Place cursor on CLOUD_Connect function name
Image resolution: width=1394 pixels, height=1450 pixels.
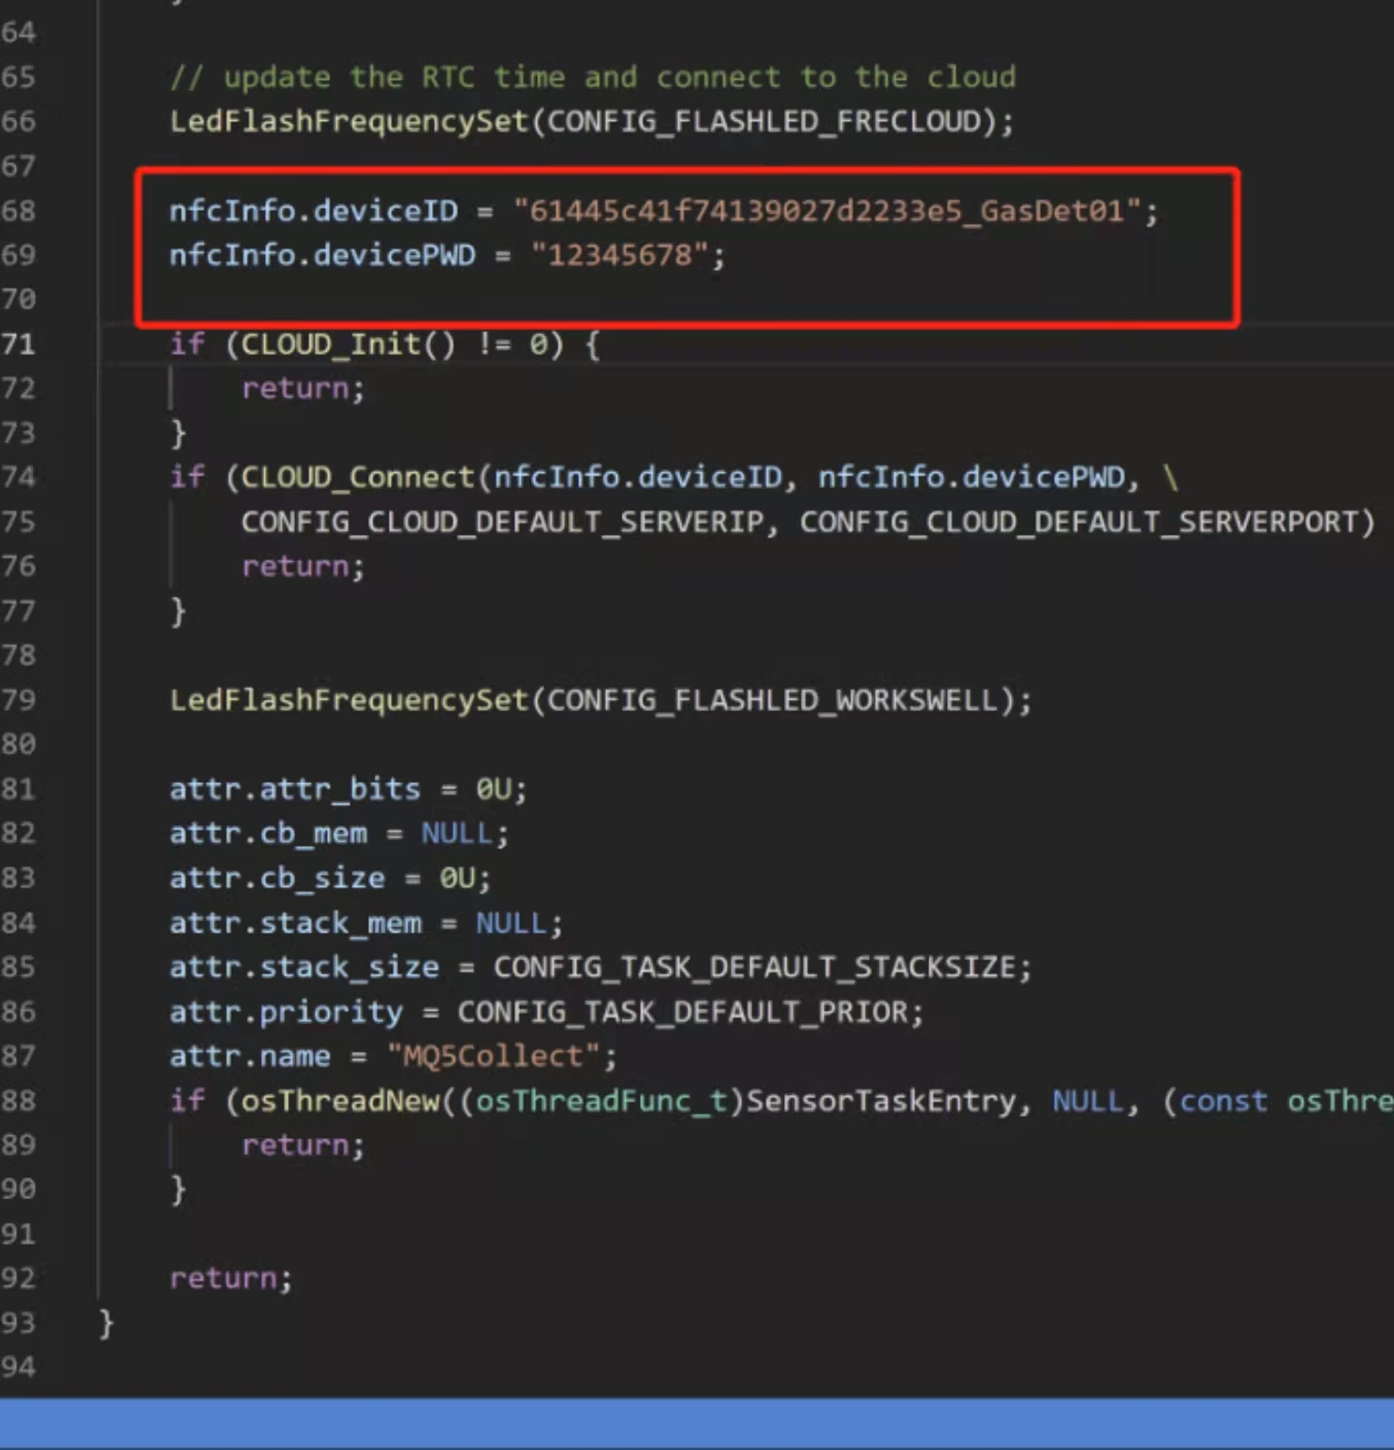358,478
